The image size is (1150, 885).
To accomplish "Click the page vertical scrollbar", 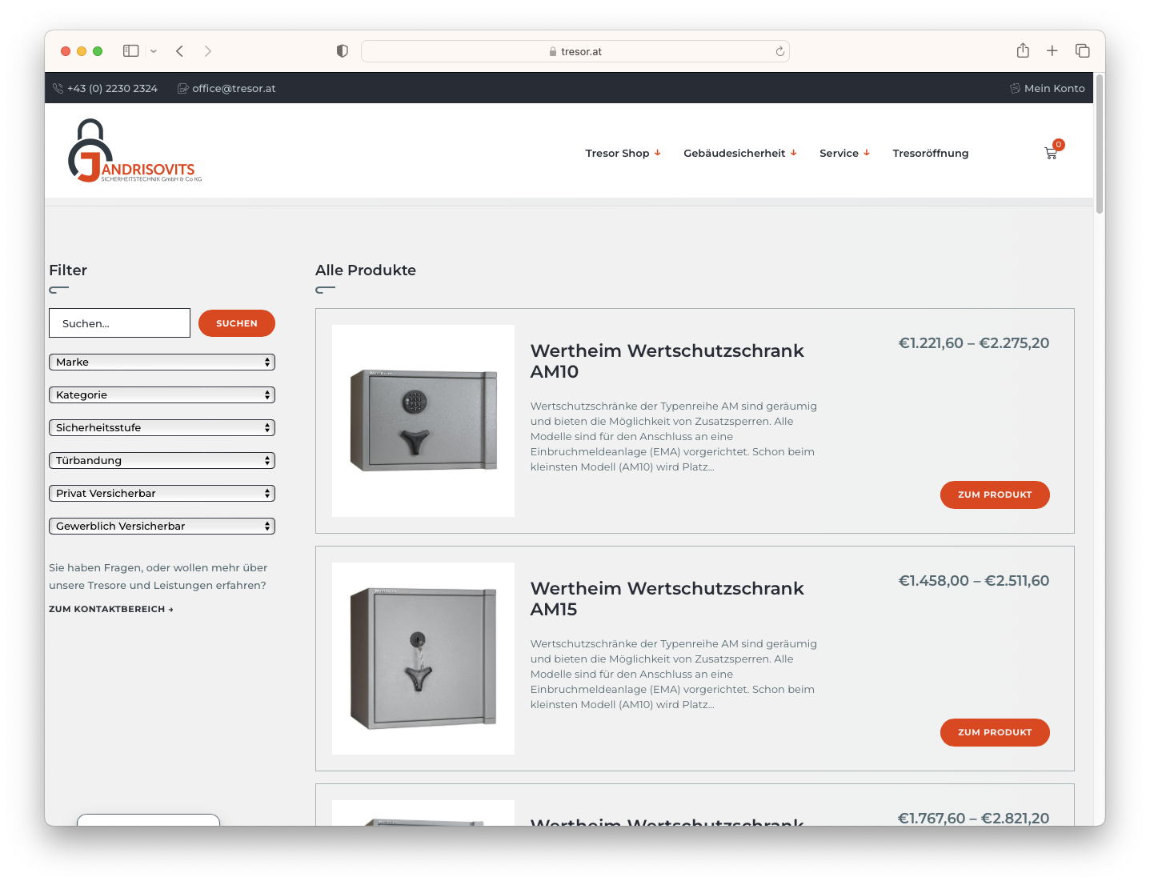I will tap(1100, 144).
